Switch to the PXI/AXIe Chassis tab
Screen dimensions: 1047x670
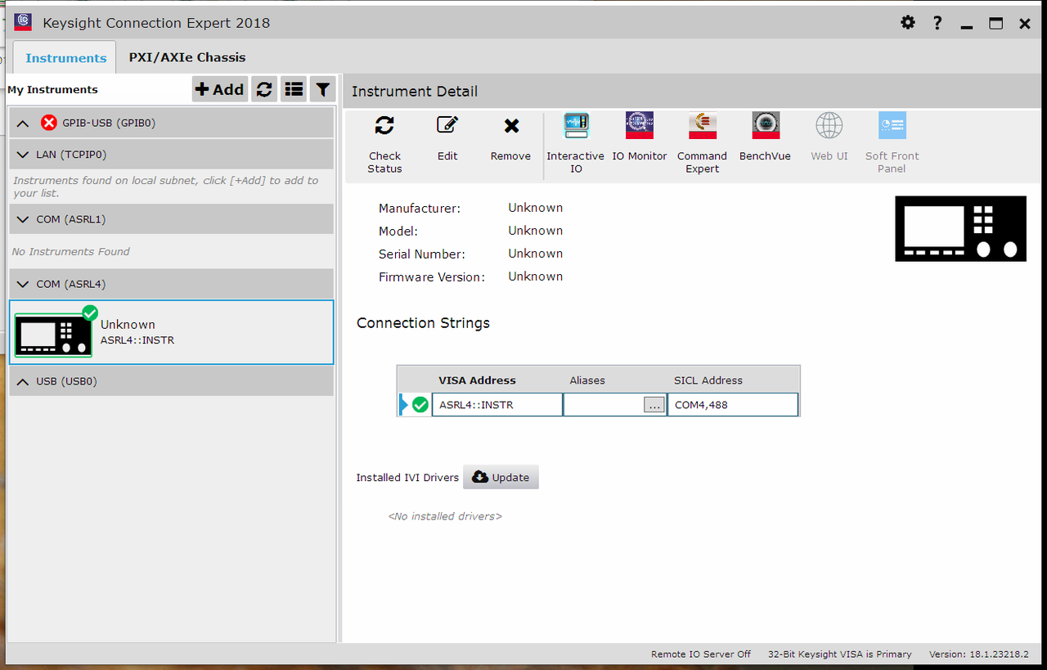pyautogui.click(x=187, y=57)
